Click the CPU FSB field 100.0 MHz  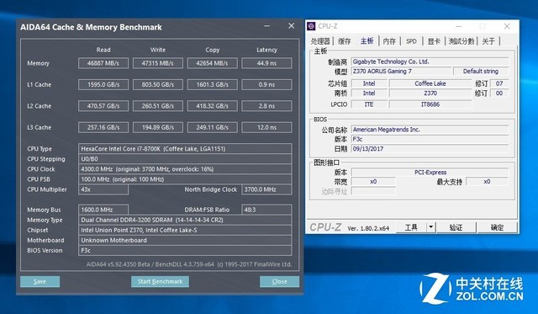coord(185,179)
